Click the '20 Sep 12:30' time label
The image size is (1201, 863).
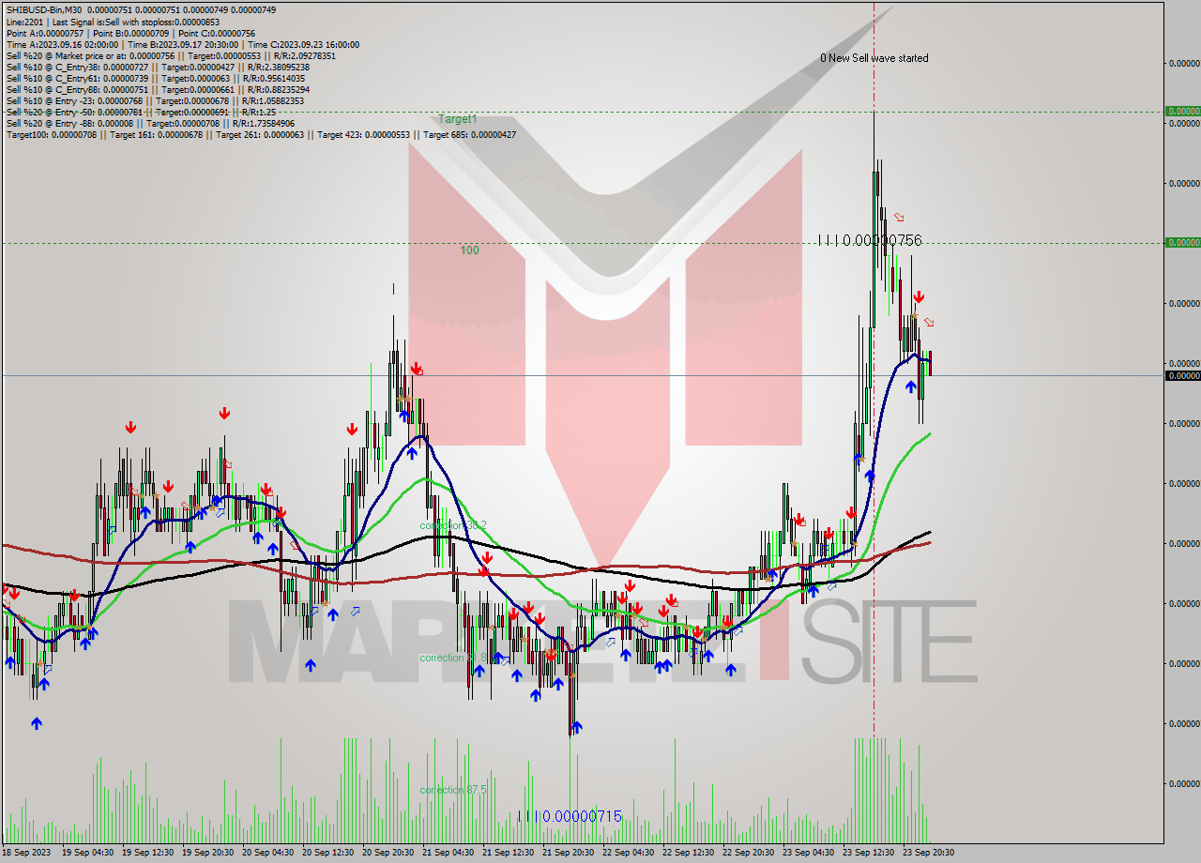(x=327, y=853)
